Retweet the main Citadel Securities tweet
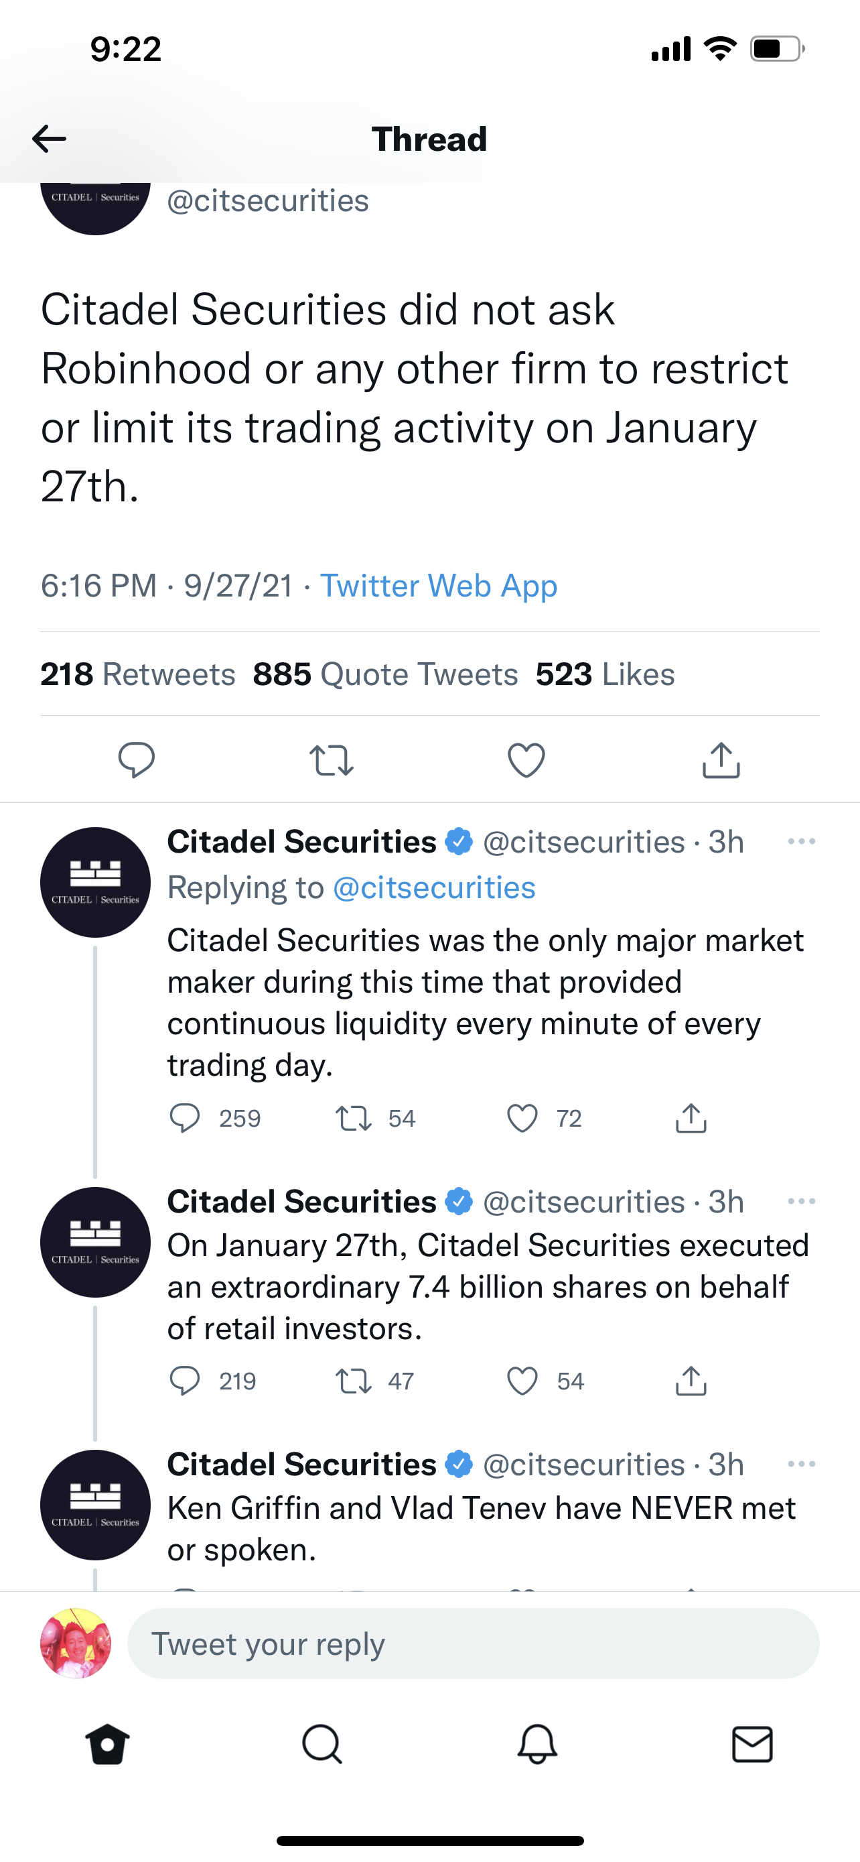This screenshot has width=860, height=1862. [332, 759]
